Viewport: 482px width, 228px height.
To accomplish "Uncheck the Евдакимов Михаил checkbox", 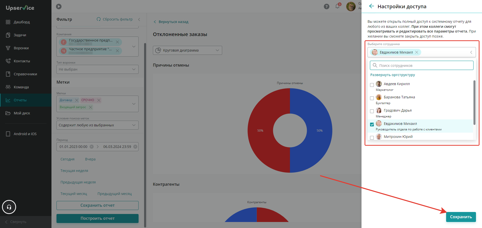I will [372, 125].
